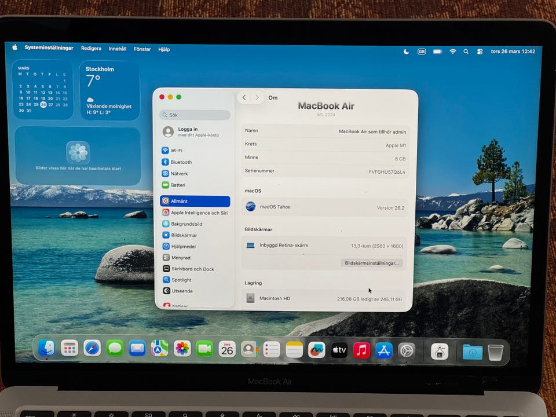The height and width of the screenshot is (417, 556).
Task: Click the macOS Tahoe row
Action: (325, 207)
